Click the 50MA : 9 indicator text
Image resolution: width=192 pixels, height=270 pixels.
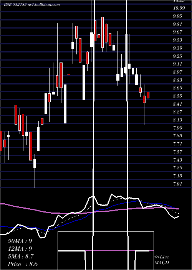[20, 241]
